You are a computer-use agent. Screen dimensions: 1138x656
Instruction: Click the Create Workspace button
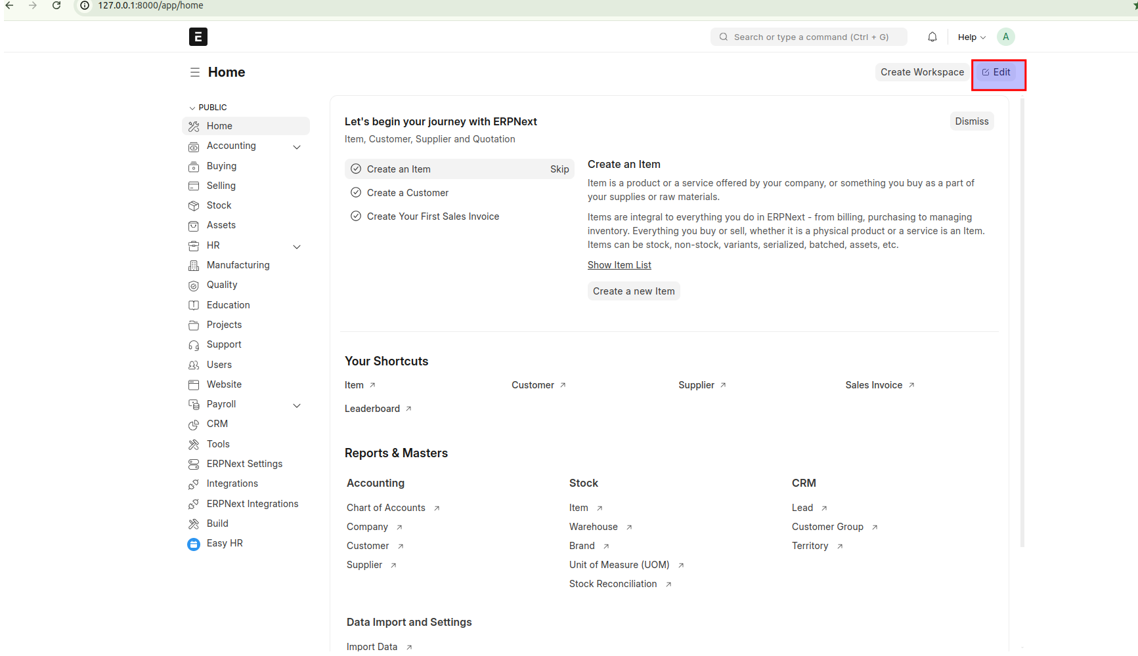(922, 72)
